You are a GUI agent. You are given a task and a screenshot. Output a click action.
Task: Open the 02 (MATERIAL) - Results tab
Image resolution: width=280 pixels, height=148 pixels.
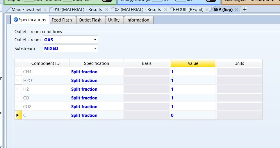138,10
